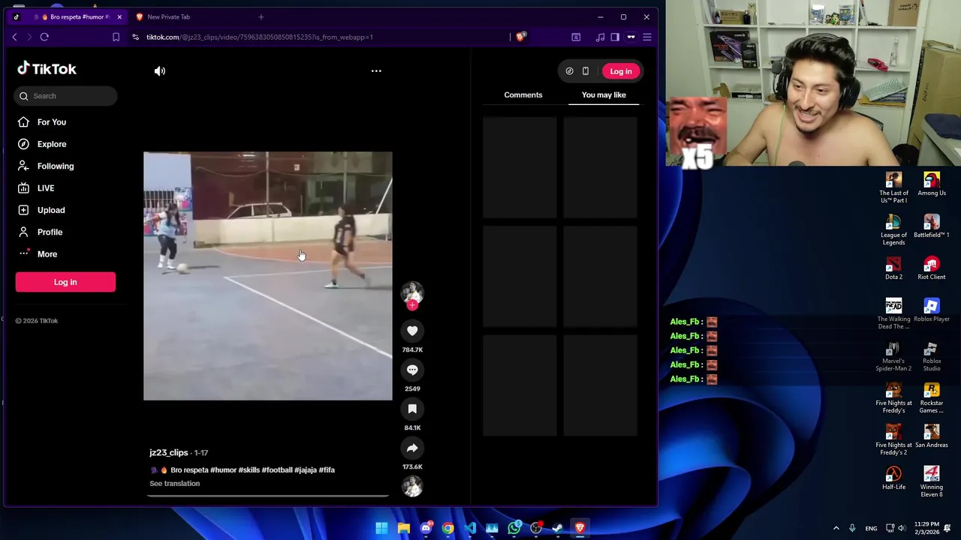Open the get app phone icon

coord(586,71)
